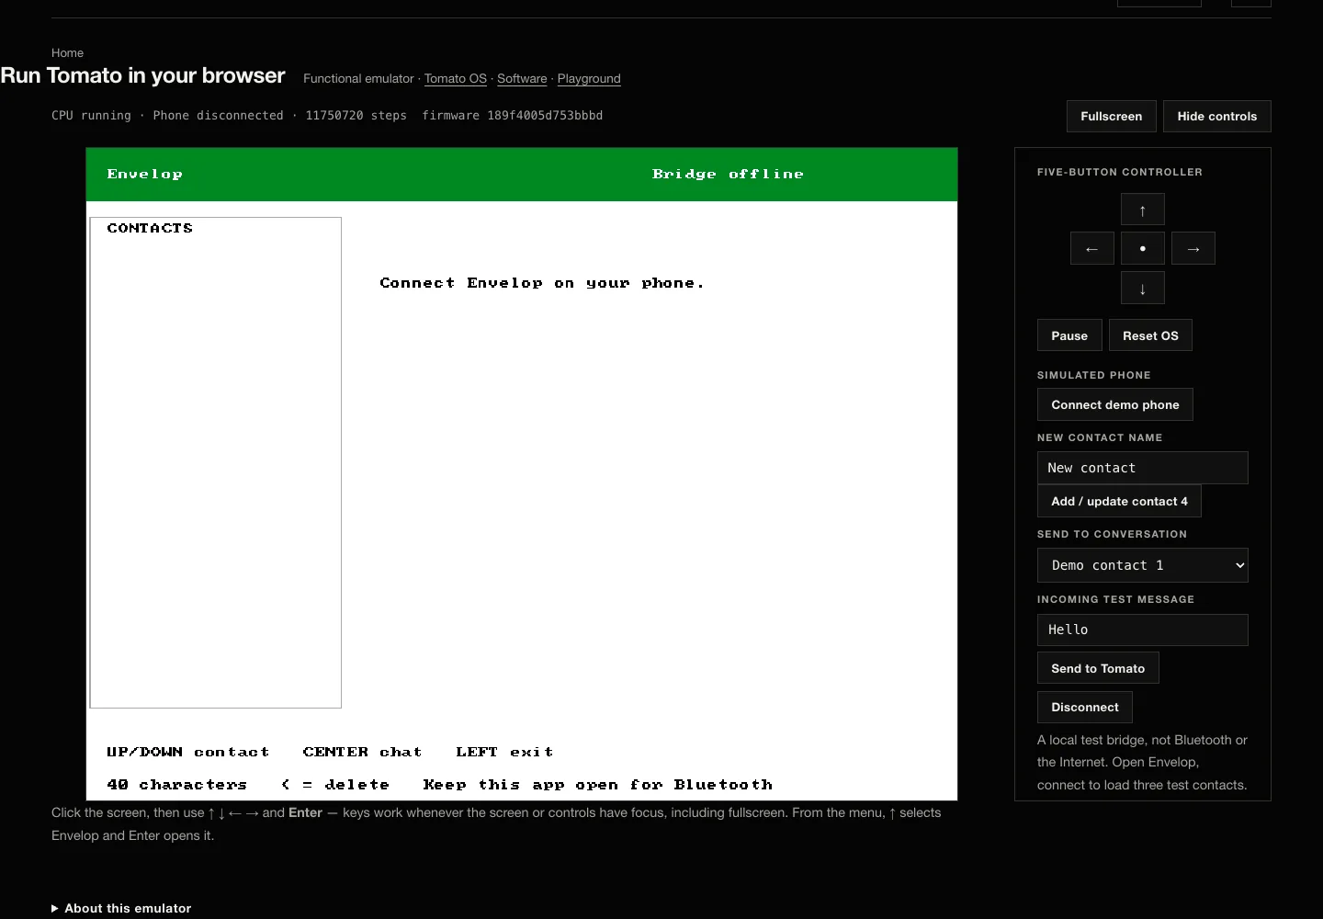Click the left arrow controller button

1092,248
